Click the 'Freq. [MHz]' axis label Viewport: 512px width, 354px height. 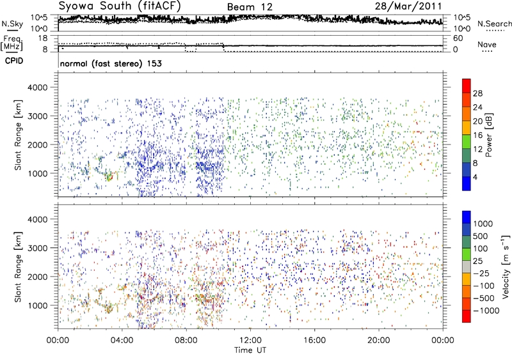(x=12, y=43)
